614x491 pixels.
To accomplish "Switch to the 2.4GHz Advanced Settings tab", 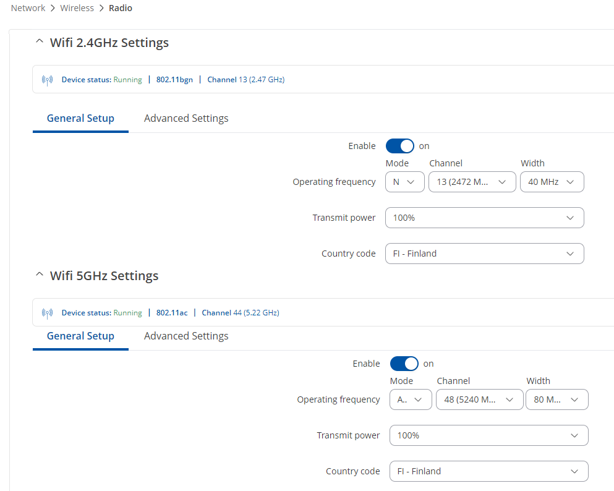I will pyautogui.click(x=186, y=118).
